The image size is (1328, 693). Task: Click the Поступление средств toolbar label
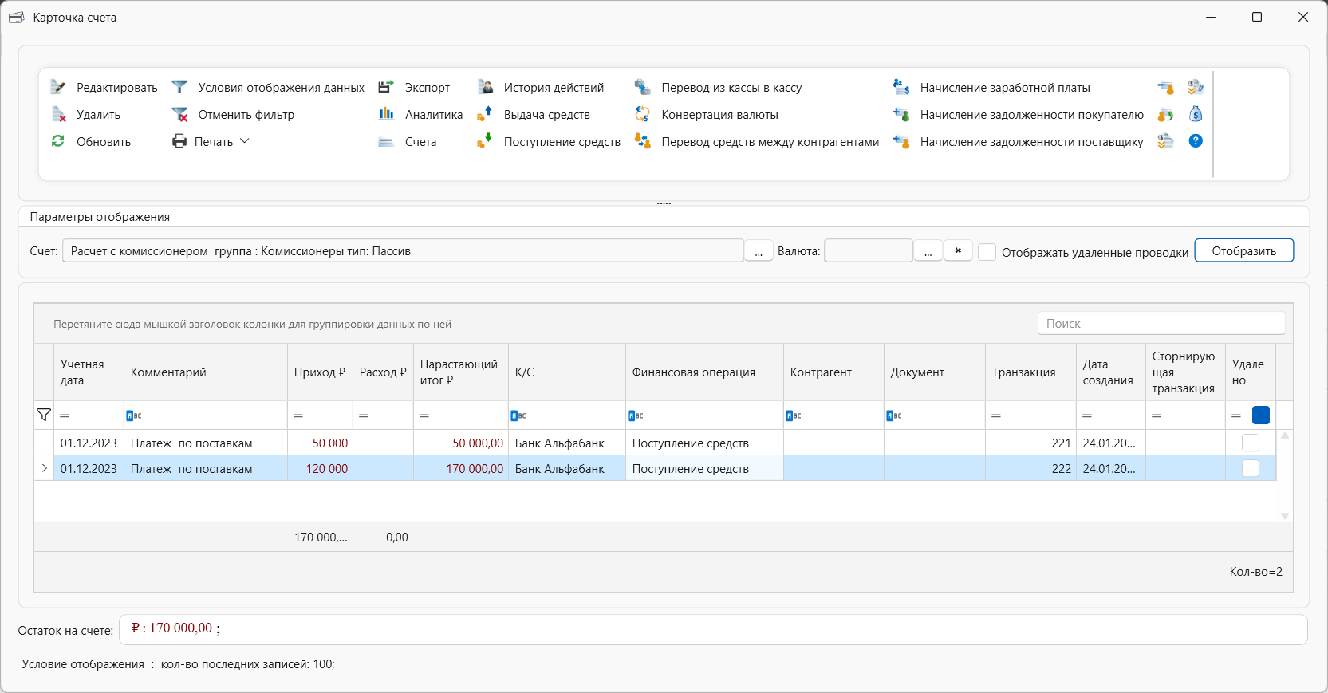562,142
